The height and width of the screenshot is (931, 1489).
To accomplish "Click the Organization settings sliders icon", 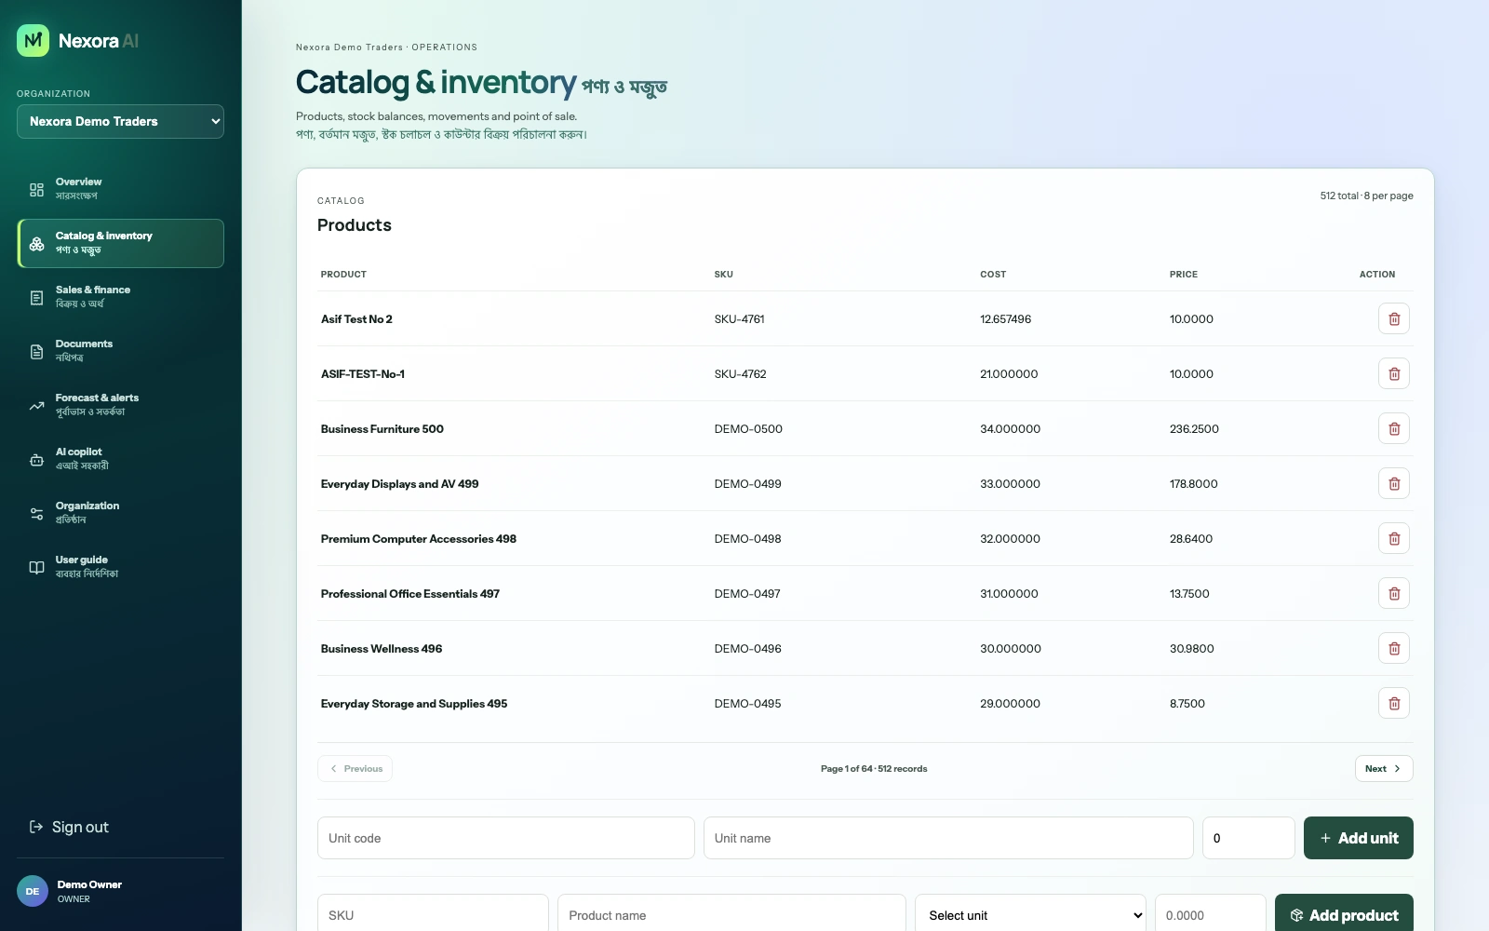I will pyautogui.click(x=36, y=514).
